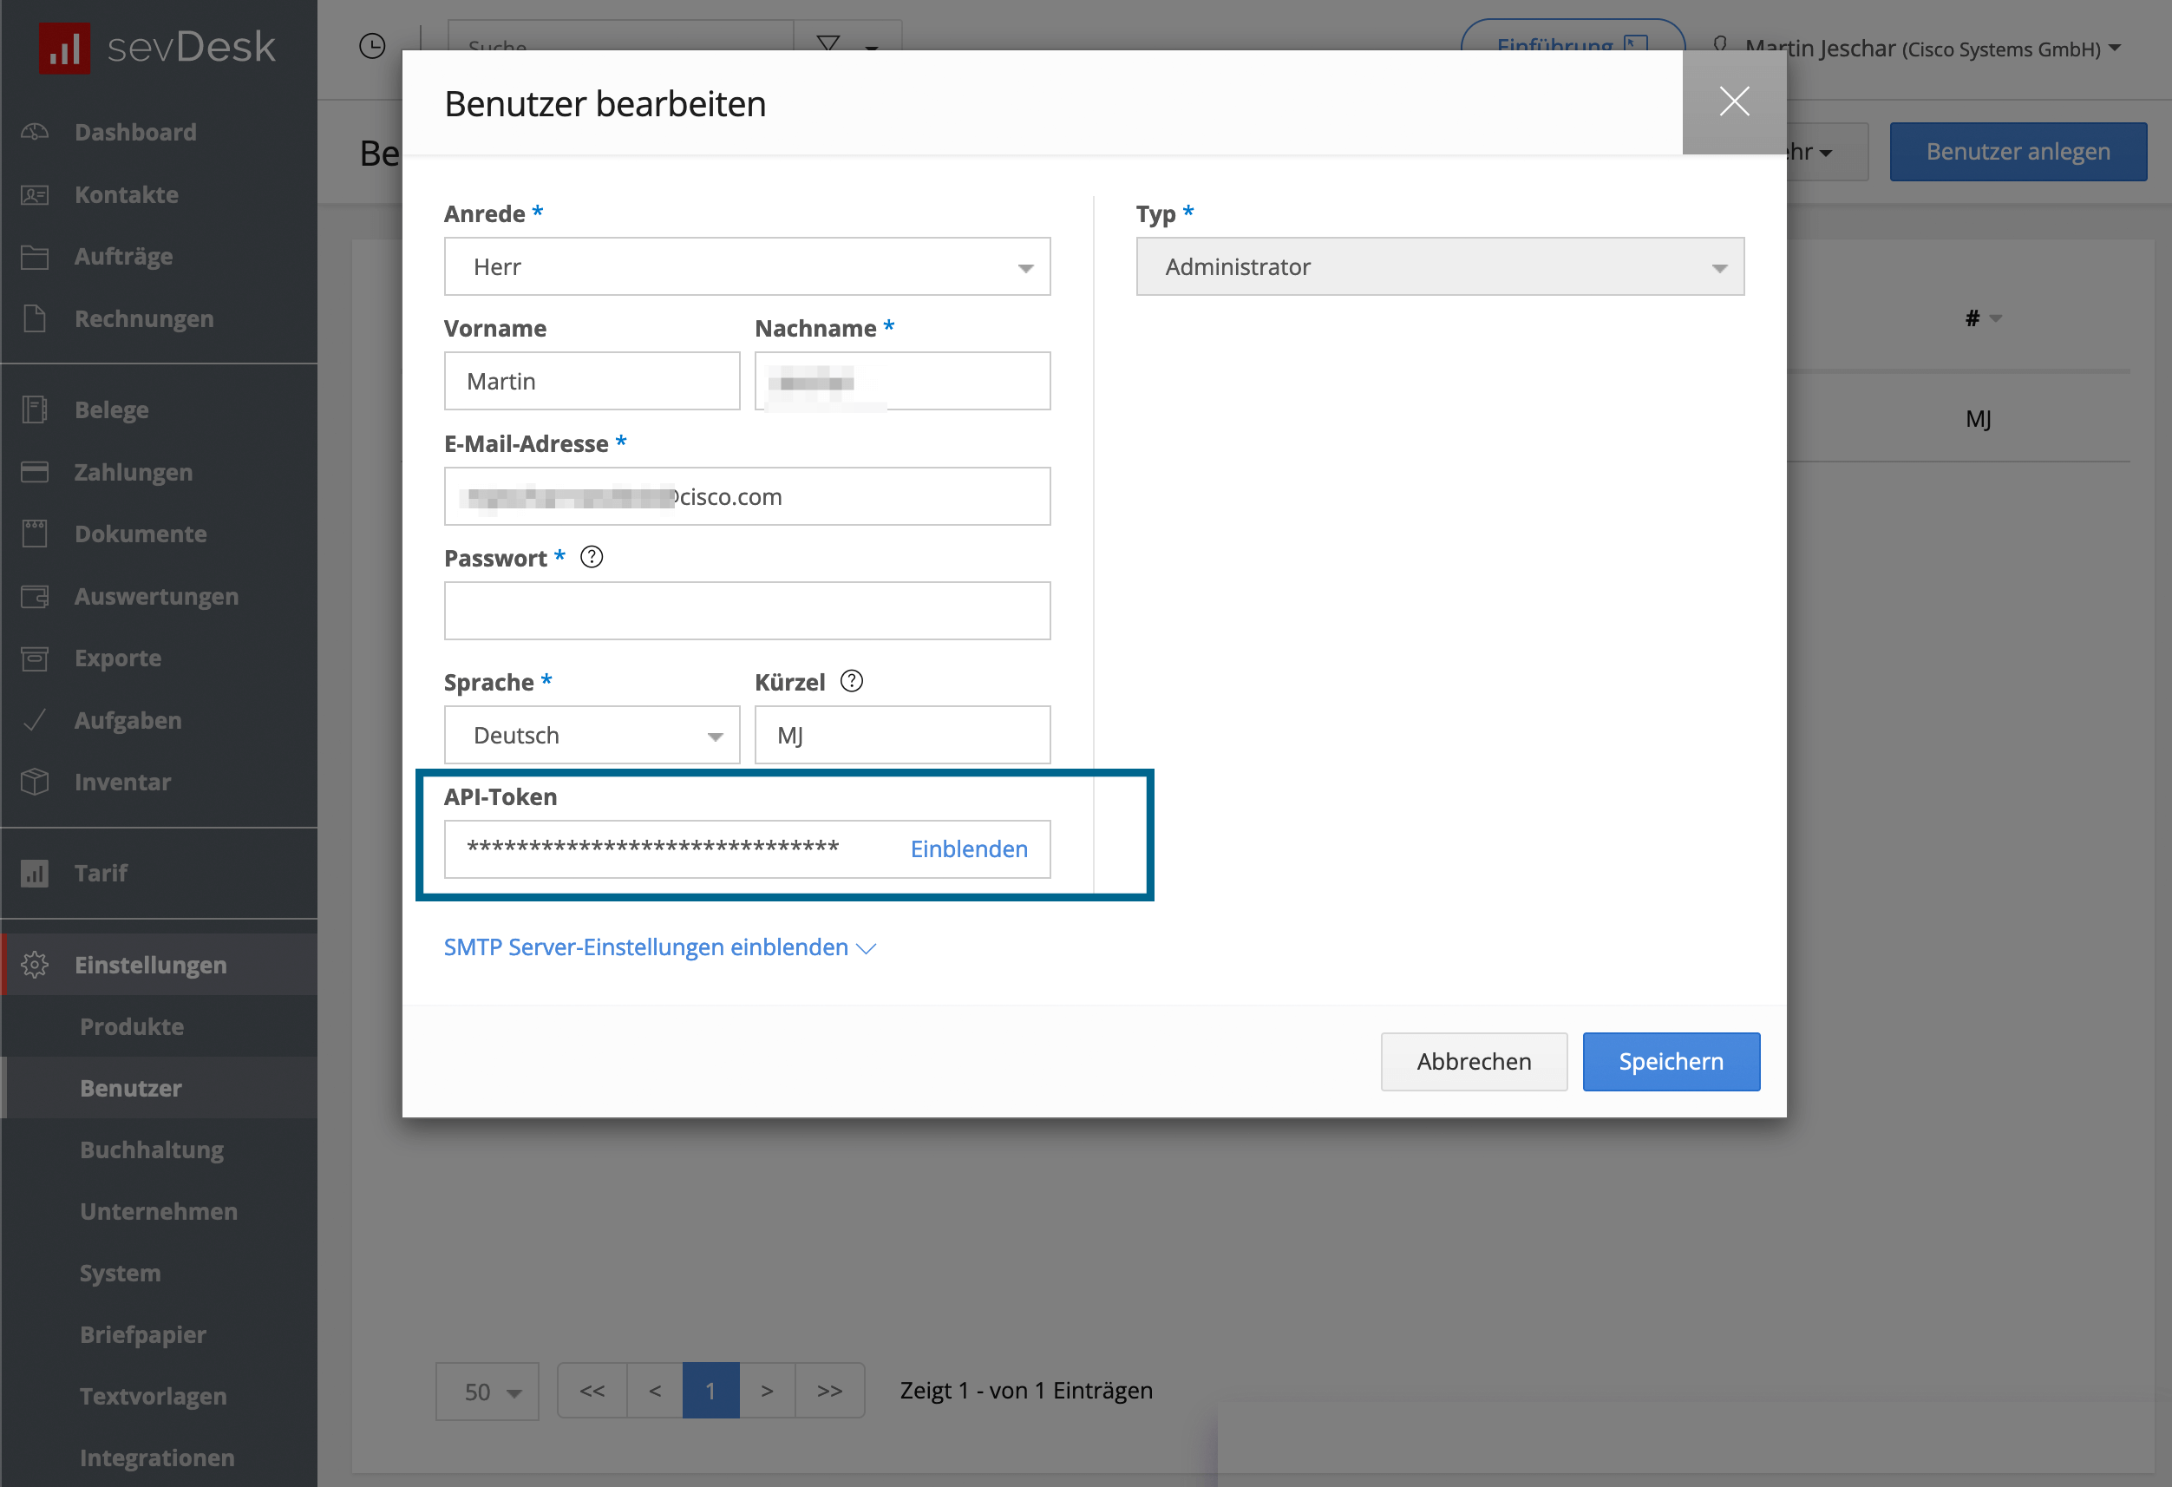
Task: Click the Passwort help question mark icon
Action: coord(592,557)
